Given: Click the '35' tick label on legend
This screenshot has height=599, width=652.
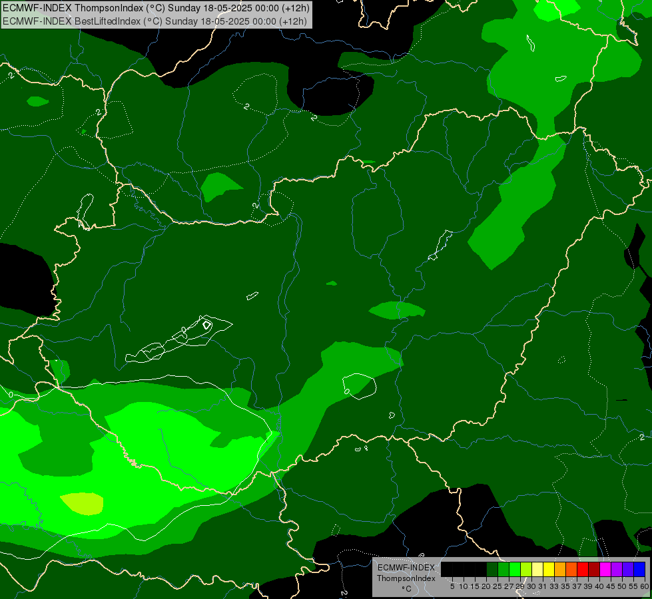Looking at the screenshot, I should point(565,586).
